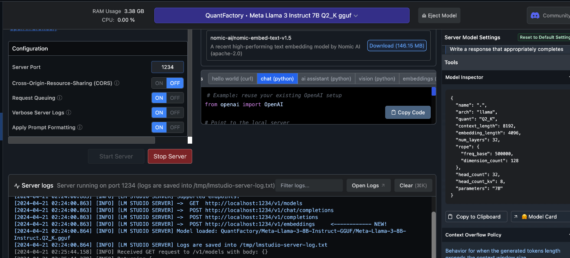Click the Configuration panel horizontal scrollbar
Image resolution: width=570 pixels, height=258 pixels.
[81, 140]
